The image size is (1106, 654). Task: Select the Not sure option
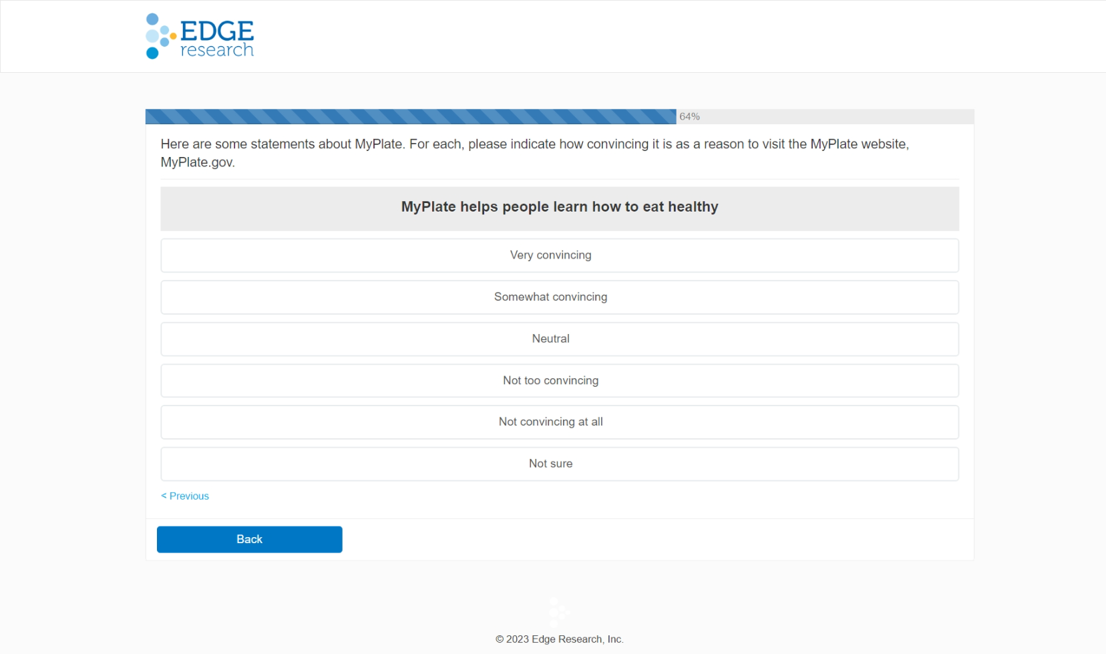(x=560, y=464)
